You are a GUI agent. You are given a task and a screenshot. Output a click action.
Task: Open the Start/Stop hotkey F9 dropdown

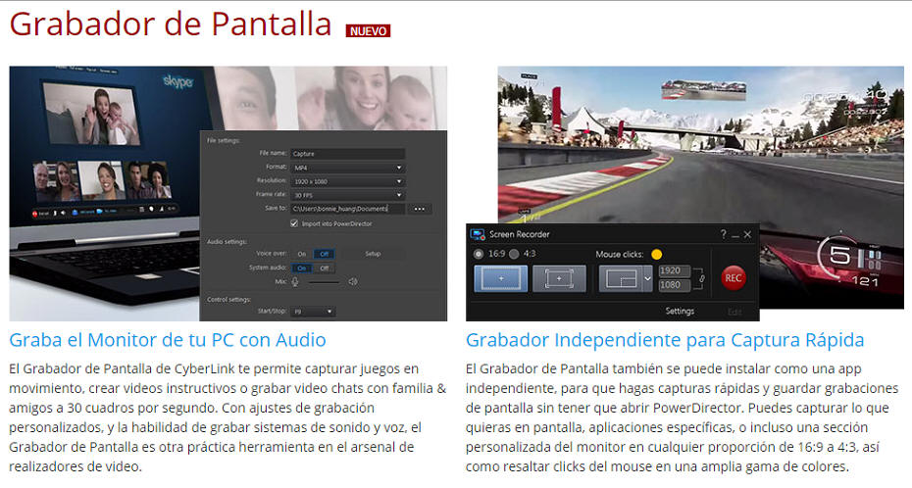pyautogui.click(x=313, y=312)
